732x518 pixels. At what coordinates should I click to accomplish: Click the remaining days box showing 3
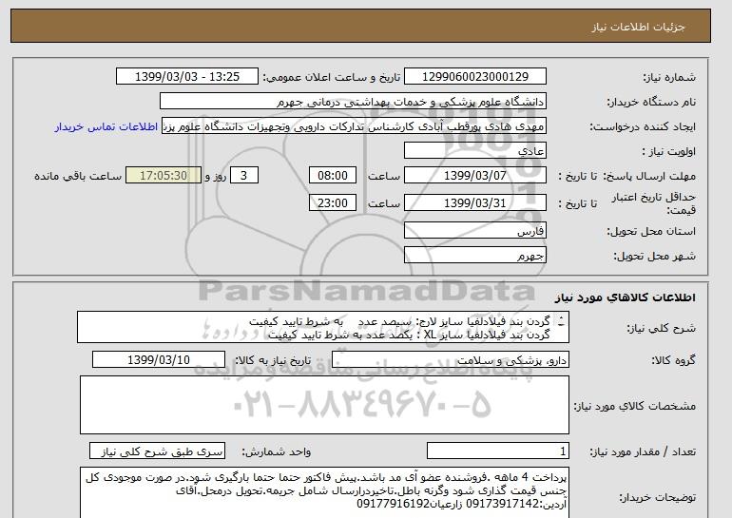(244, 176)
